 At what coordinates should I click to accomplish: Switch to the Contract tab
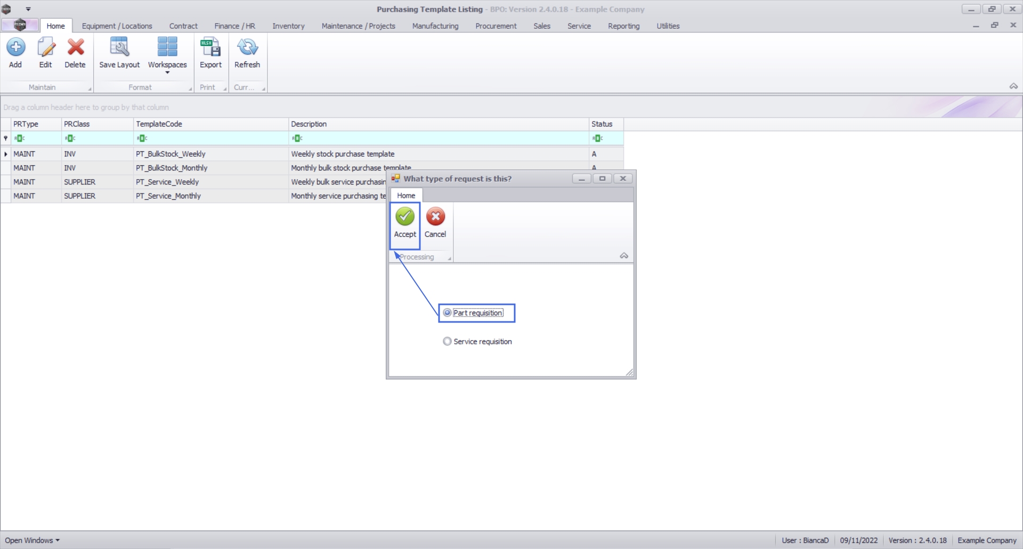point(183,26)
